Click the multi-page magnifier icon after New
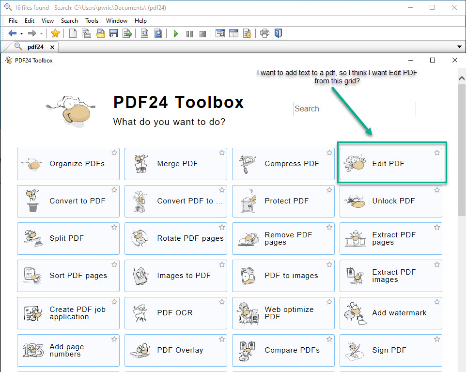The image size is (466, 372). point(86,33)
